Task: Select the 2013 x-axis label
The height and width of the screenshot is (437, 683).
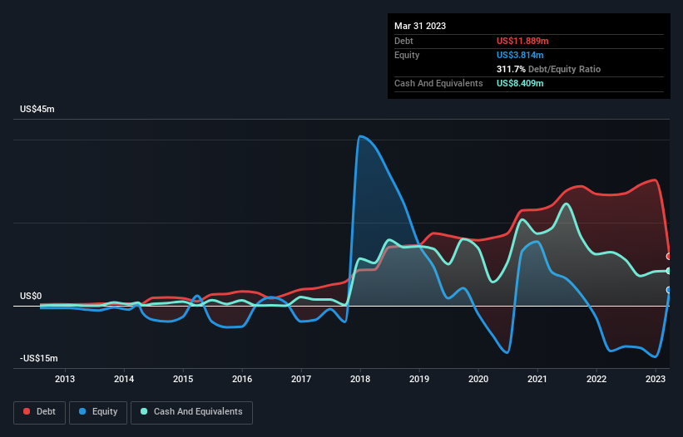Action: pos(65,379)
